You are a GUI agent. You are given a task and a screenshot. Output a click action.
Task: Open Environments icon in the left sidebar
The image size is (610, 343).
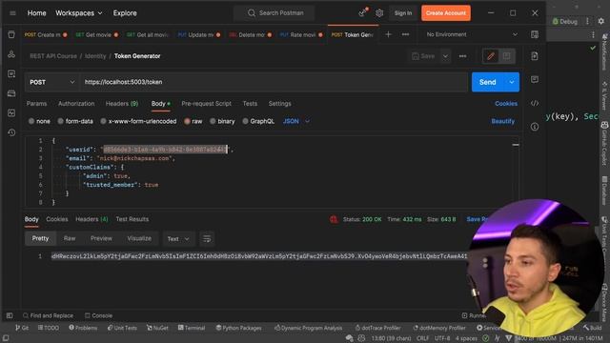[x=11, y=74]
